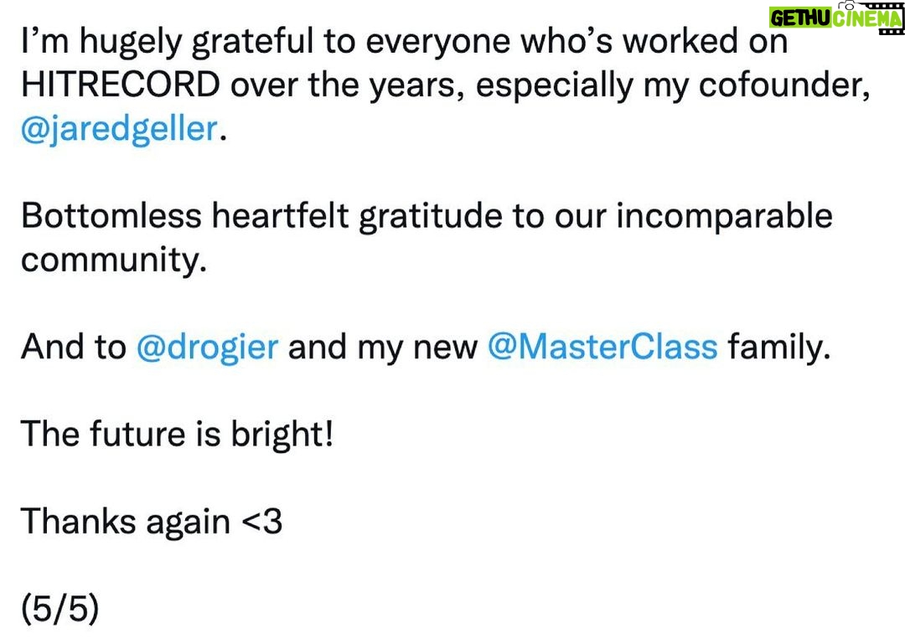Click the word 'cofounder,' in first paragraph
This screenshot has width=905, height=644.
point(783,85)
